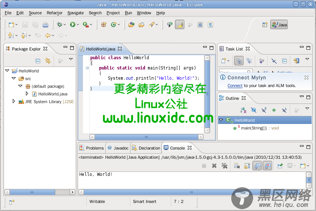
Task: Toggle Scroll Lock in Console
Action: point(247,166)
